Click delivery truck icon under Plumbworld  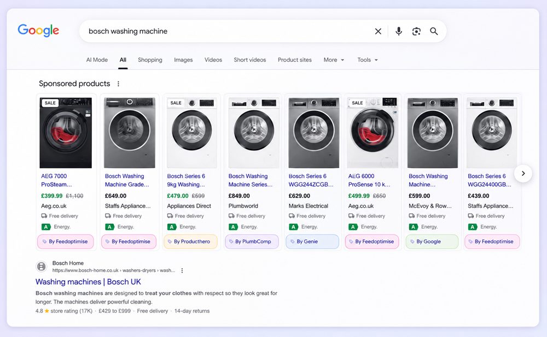231,216
